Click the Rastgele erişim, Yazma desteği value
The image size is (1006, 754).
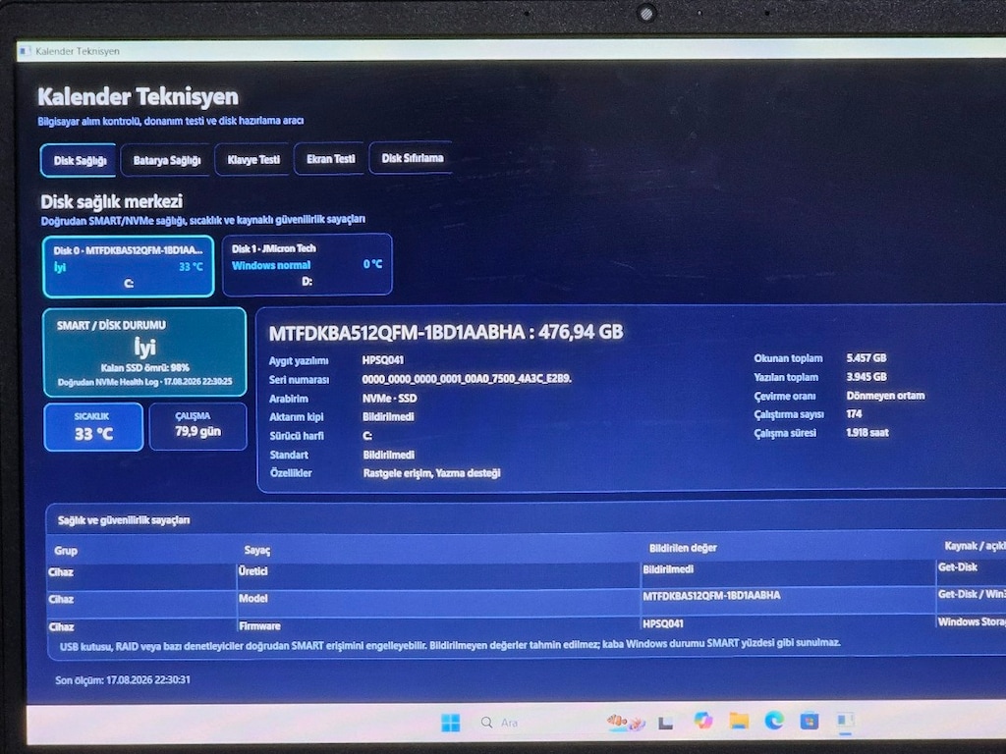[432, 473]
